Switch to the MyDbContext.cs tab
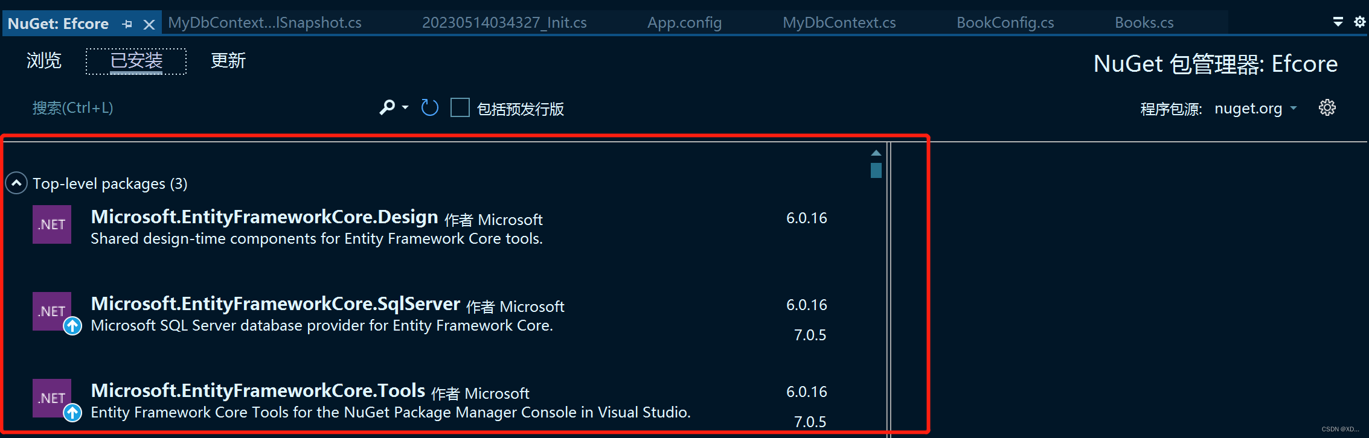Image resolution: width=1369 pixels, height=438 pixels. point(839,23)
